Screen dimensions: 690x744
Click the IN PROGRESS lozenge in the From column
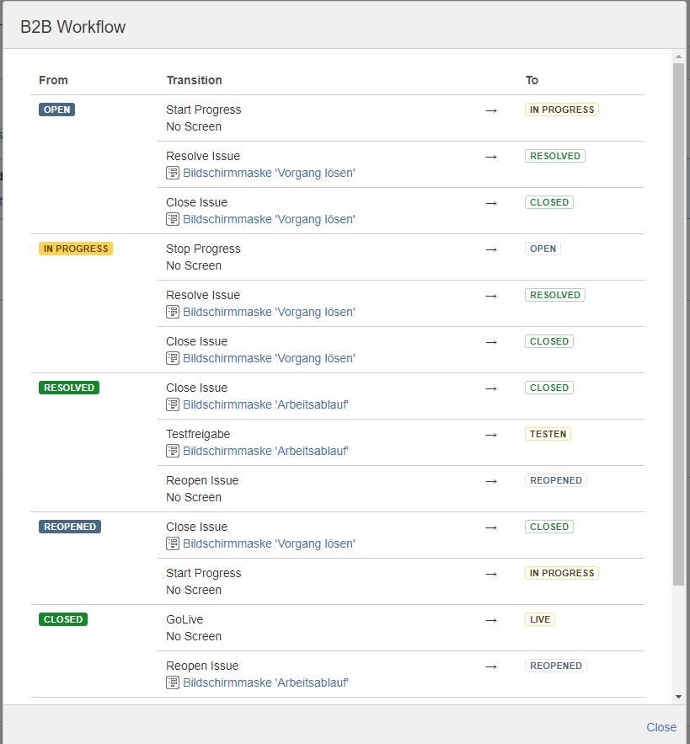75,248
